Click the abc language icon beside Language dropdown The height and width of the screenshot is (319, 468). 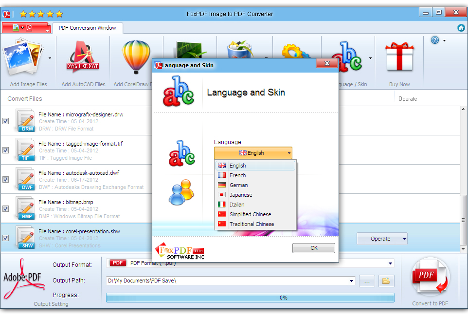(x=182, y=153)
